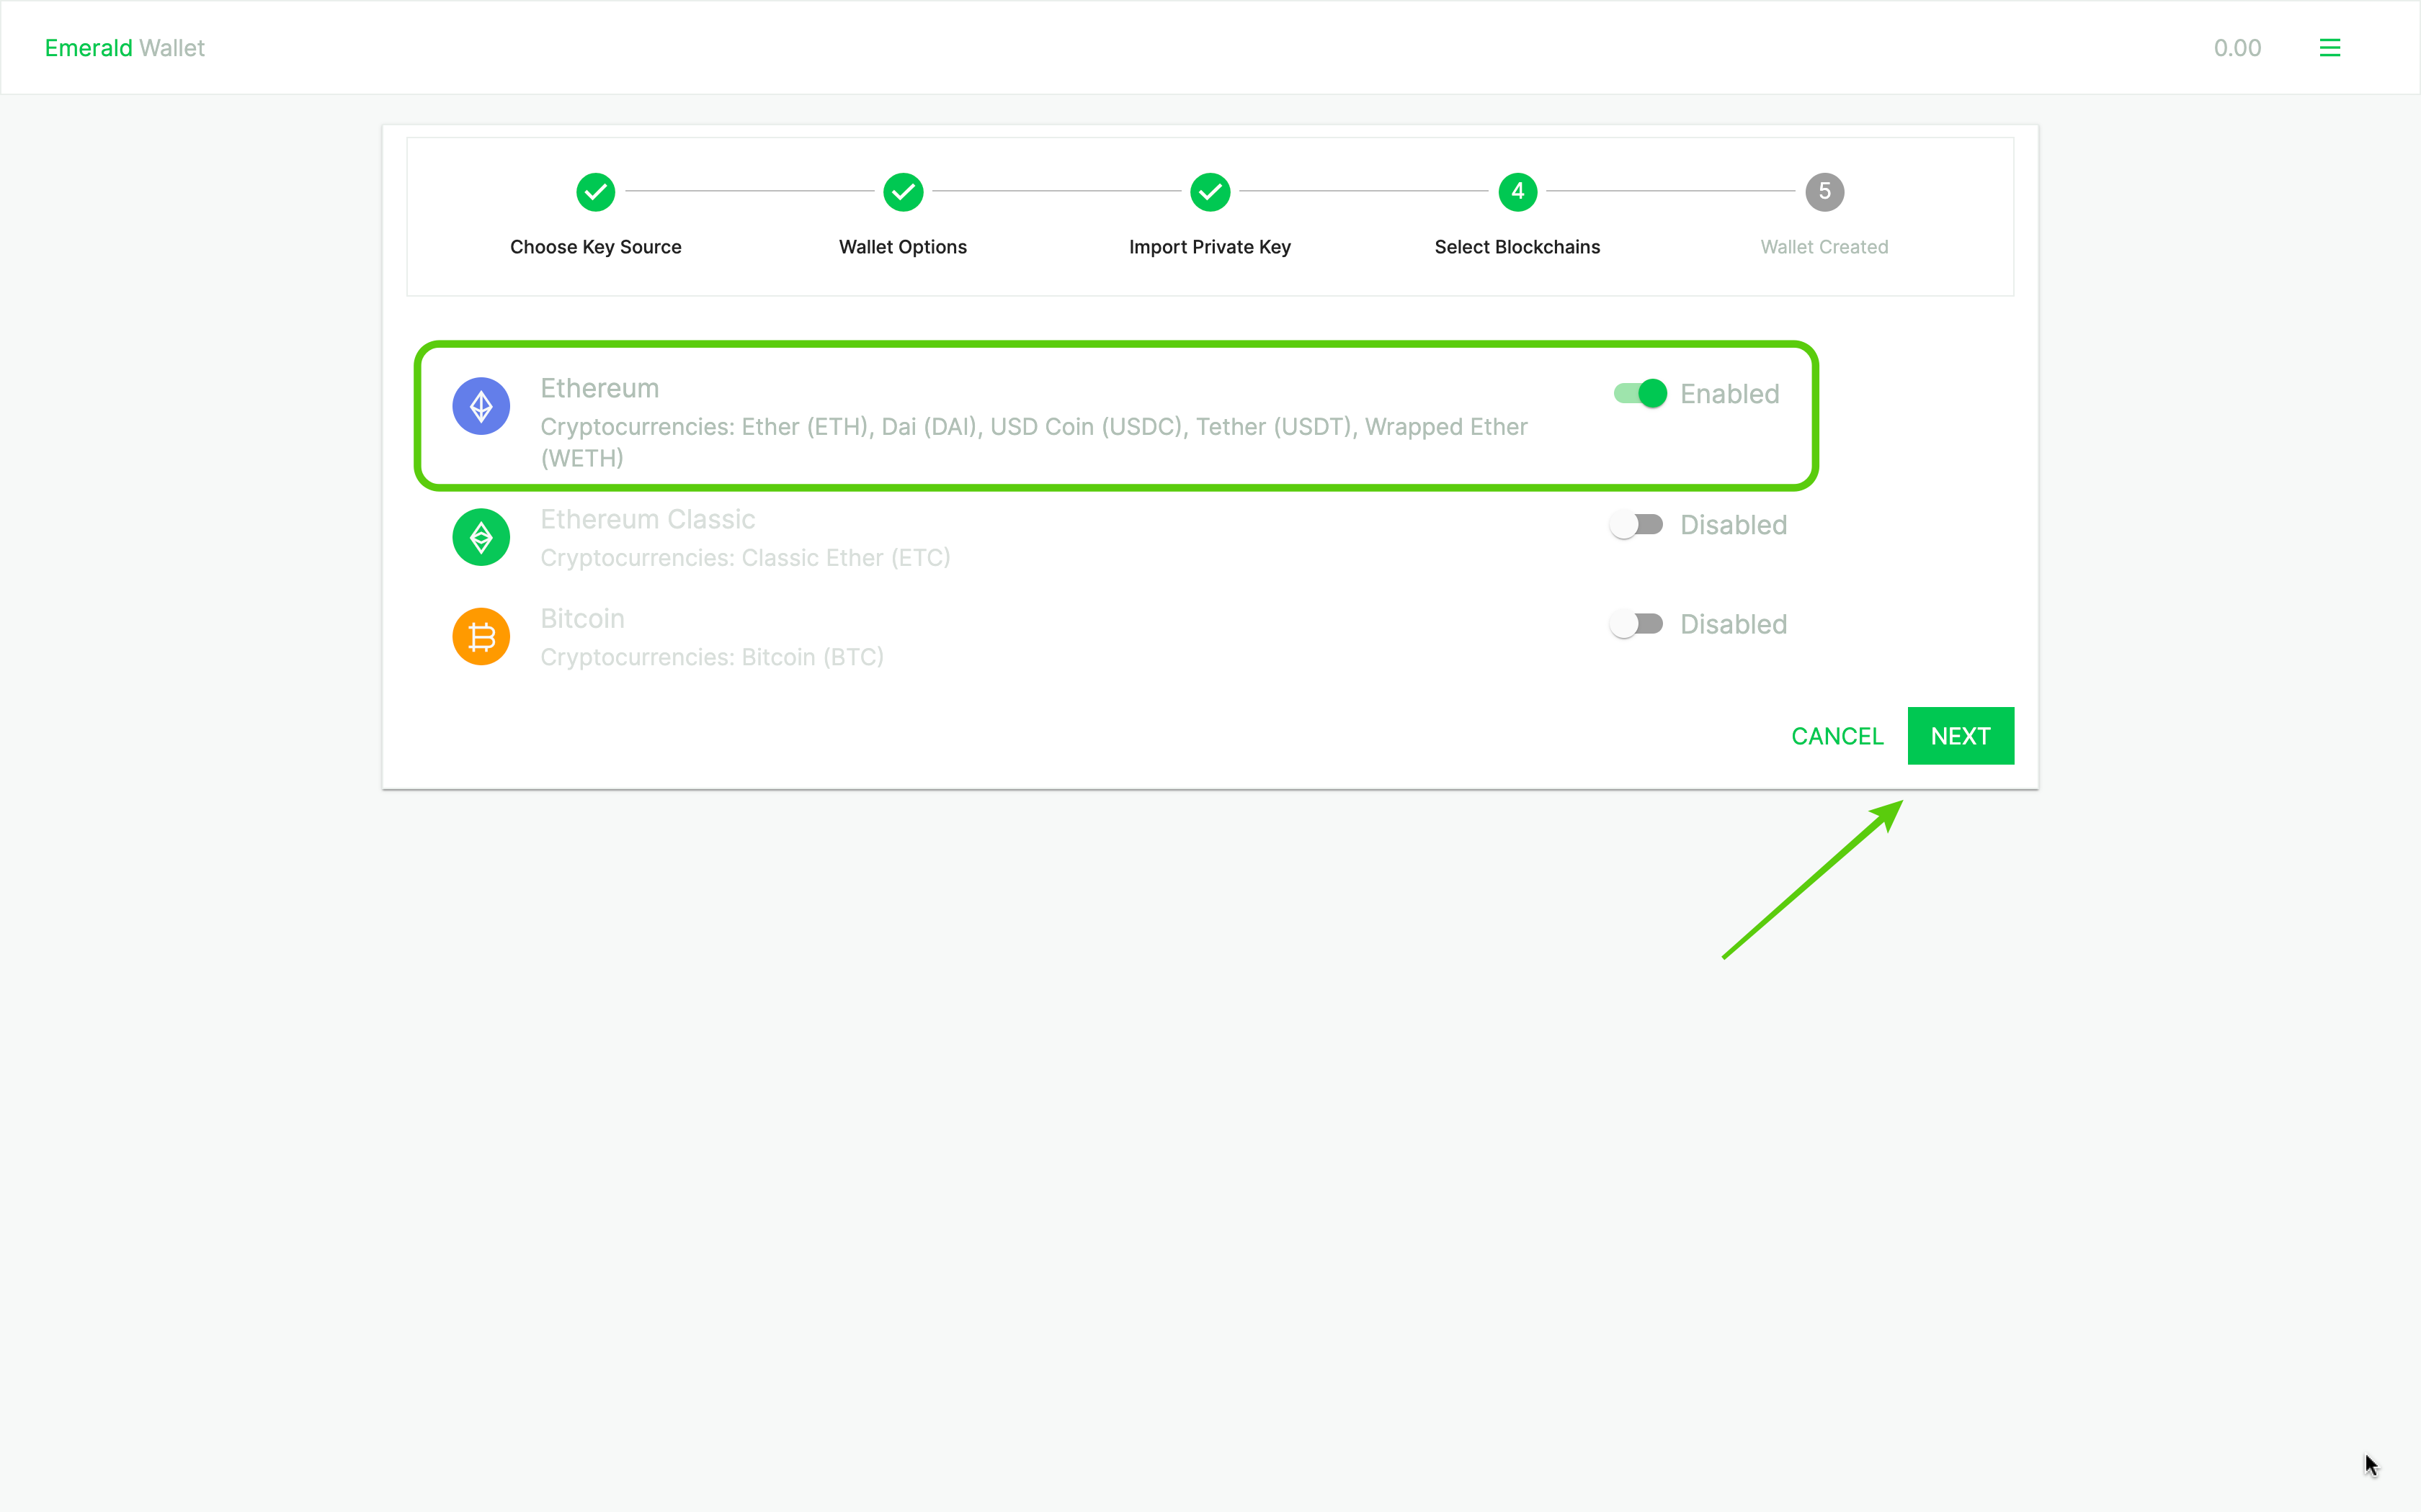Click the 0.00 balance in header
2421x1512 pixels.
tap(2237, 48)
